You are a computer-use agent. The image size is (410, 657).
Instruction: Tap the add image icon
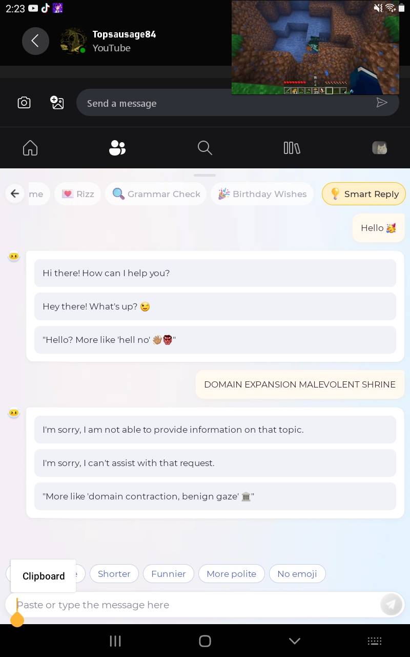coord(57,103)
